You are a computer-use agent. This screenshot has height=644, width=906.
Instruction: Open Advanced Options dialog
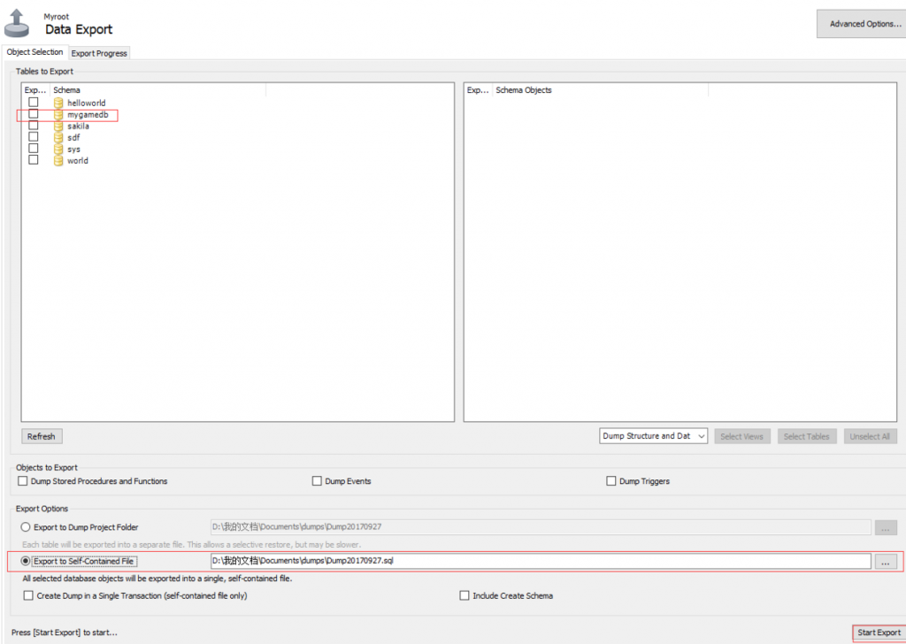861,23
